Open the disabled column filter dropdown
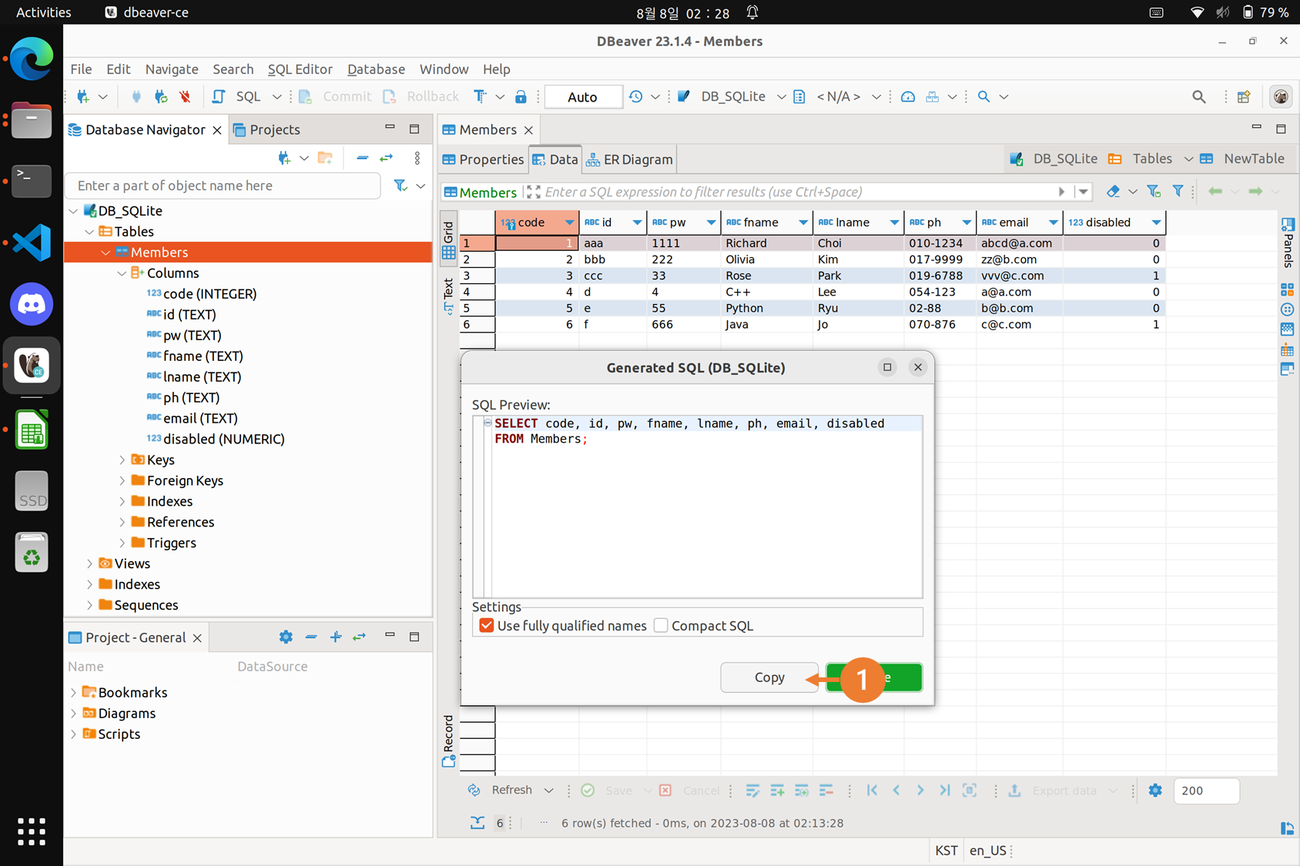 click(x=1156, y=222)
